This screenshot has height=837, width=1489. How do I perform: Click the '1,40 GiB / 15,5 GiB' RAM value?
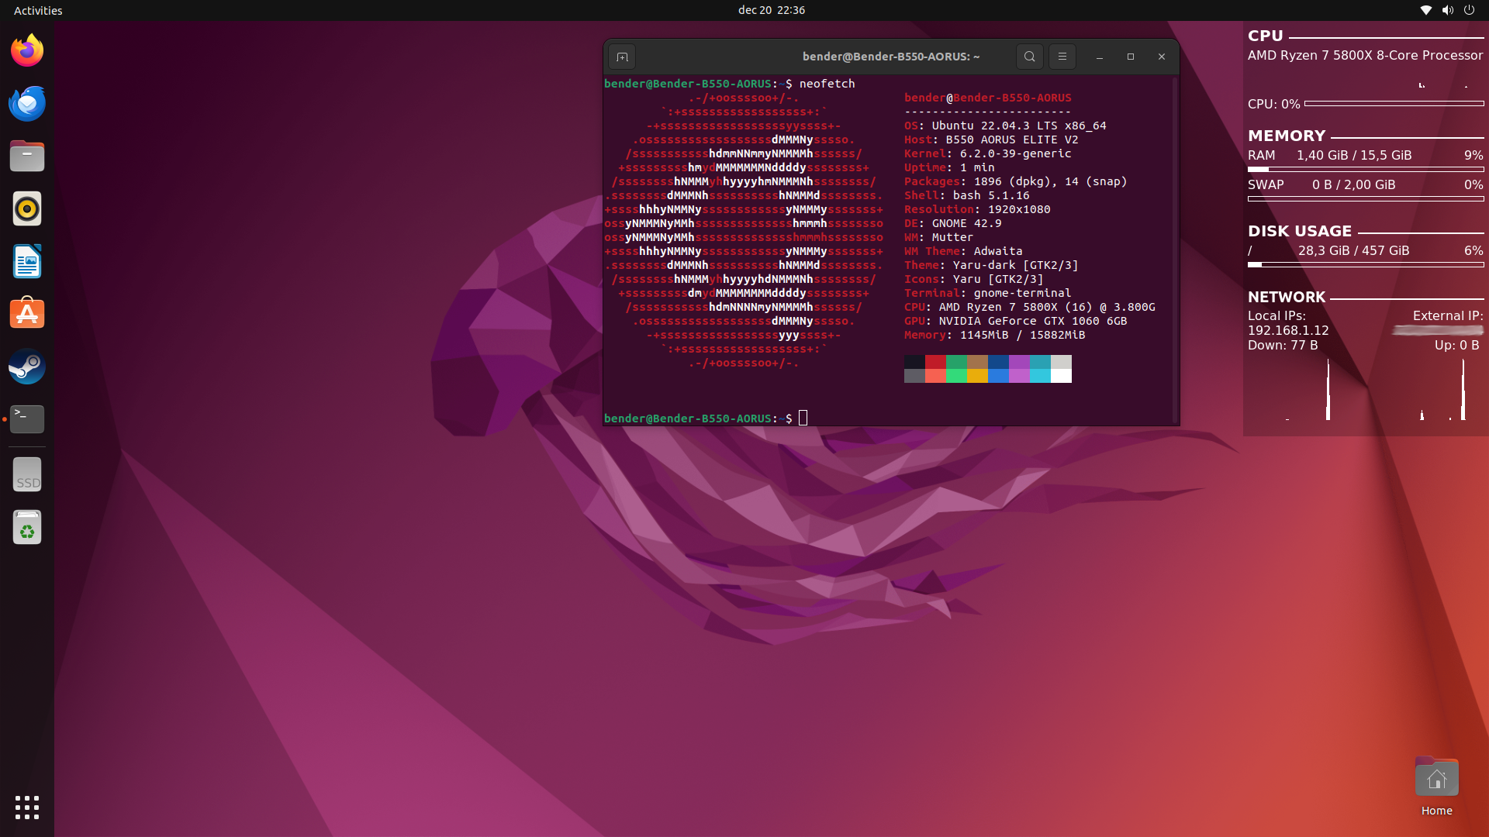point(1353,155)
